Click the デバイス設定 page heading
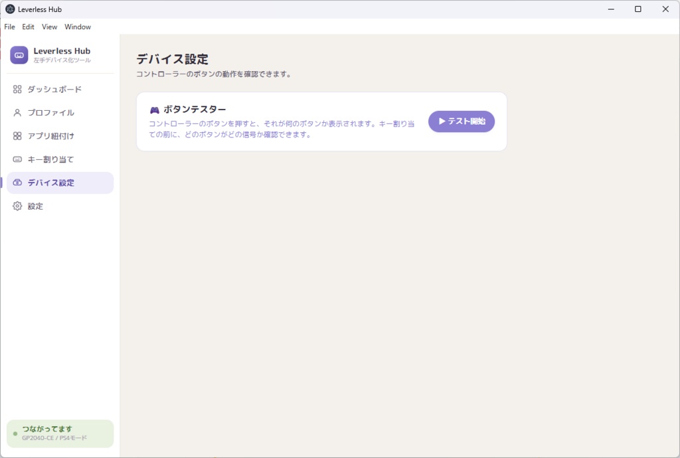 [x=172, y=59]
